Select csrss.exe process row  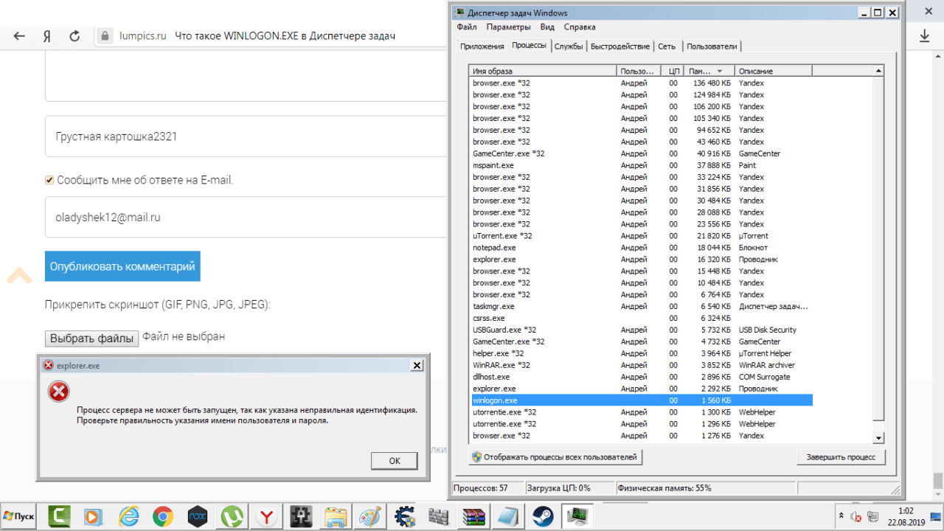[x=640, y=318]
